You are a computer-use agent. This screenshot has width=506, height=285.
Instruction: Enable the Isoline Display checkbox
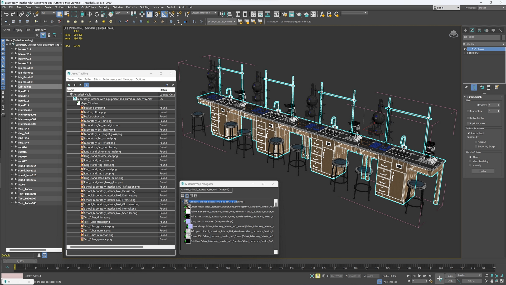tap(468, 118)
